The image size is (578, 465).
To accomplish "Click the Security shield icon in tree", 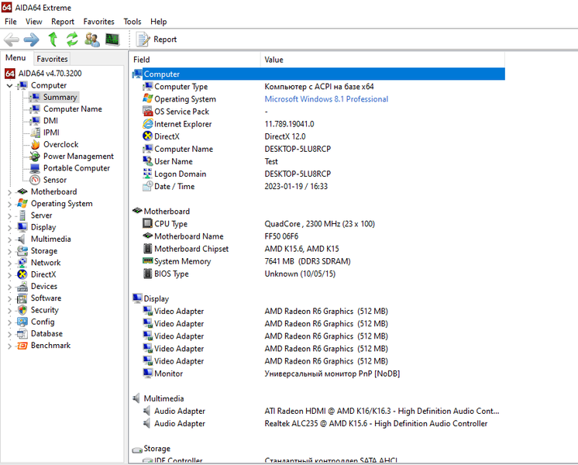I will (x=22, y=310).
